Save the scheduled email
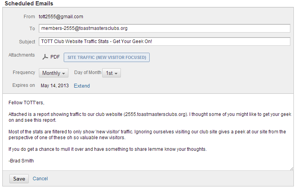The height and width of the screenshot is (188, 295). coord(19,179)
